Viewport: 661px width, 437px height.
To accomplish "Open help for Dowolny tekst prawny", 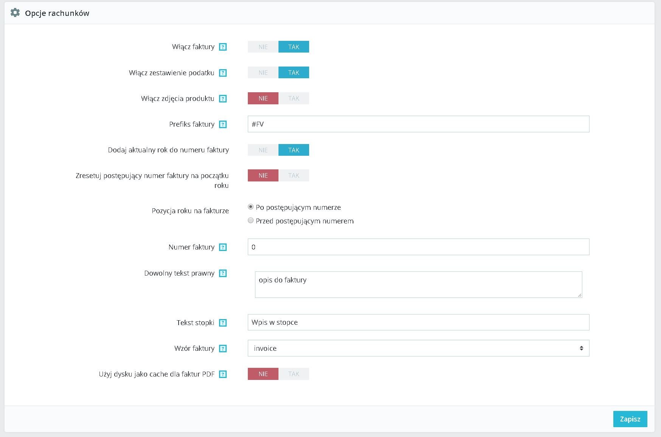I will pos(223,273).
